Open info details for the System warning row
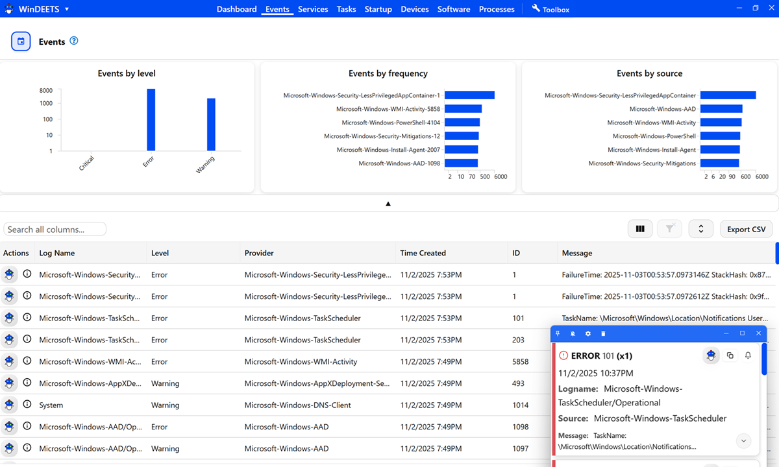The width and height of the screenshot is (779, 467). [x=27, y=405]
